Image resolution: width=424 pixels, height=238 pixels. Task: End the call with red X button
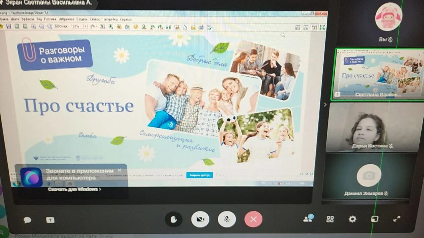pos(253,219)
